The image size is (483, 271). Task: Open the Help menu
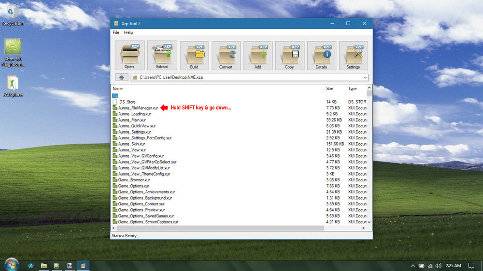pyautogui.click(x=128, y=32)
